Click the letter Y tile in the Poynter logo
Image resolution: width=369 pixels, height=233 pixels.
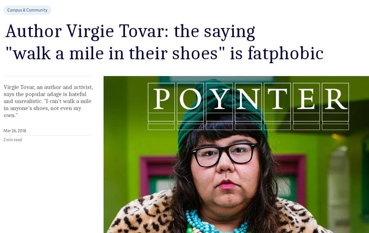[220, 106]
